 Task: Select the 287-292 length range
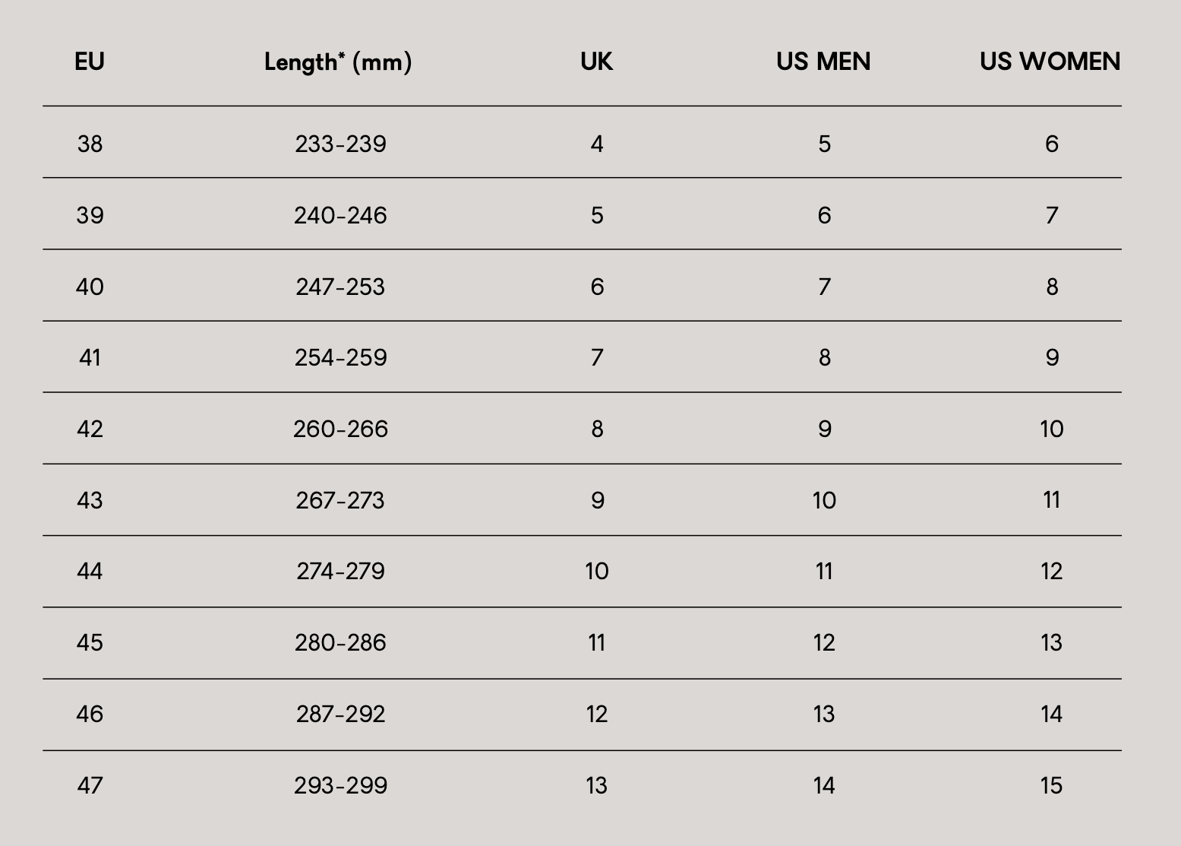[x=340, y=714]
